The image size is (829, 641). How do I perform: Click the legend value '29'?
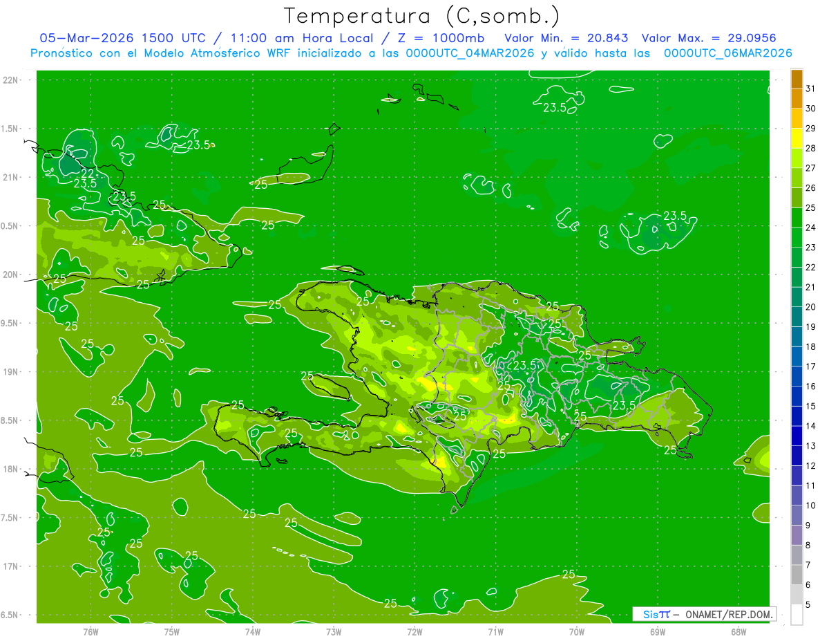click(811, 128)
